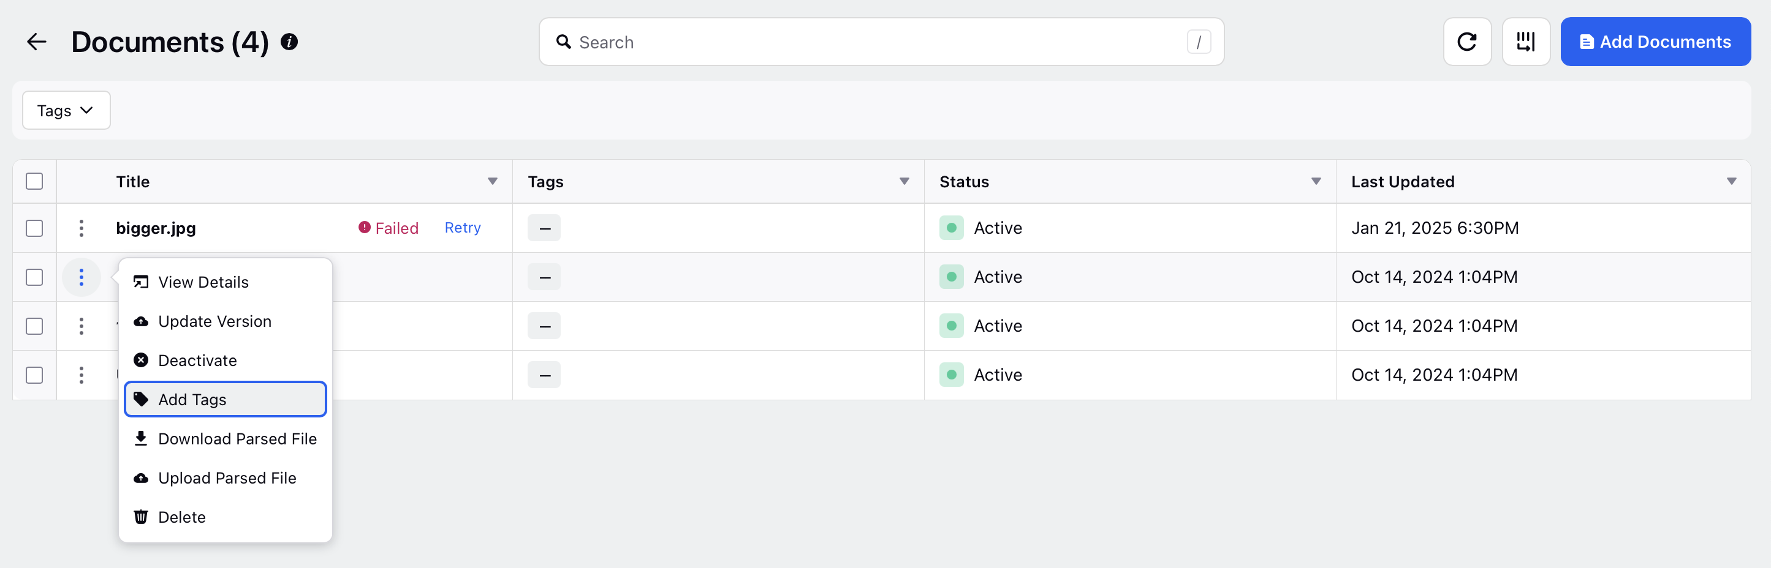The width and height of the screenshot is (1771, 568).
Task: Click the Download Parsed File arrow icon
Action: point(141,438)
